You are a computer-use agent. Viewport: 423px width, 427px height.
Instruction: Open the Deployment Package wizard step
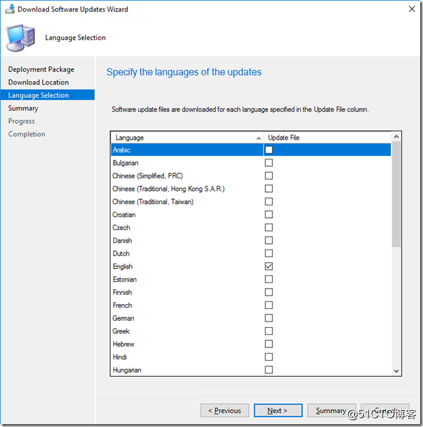click(41, 69)
